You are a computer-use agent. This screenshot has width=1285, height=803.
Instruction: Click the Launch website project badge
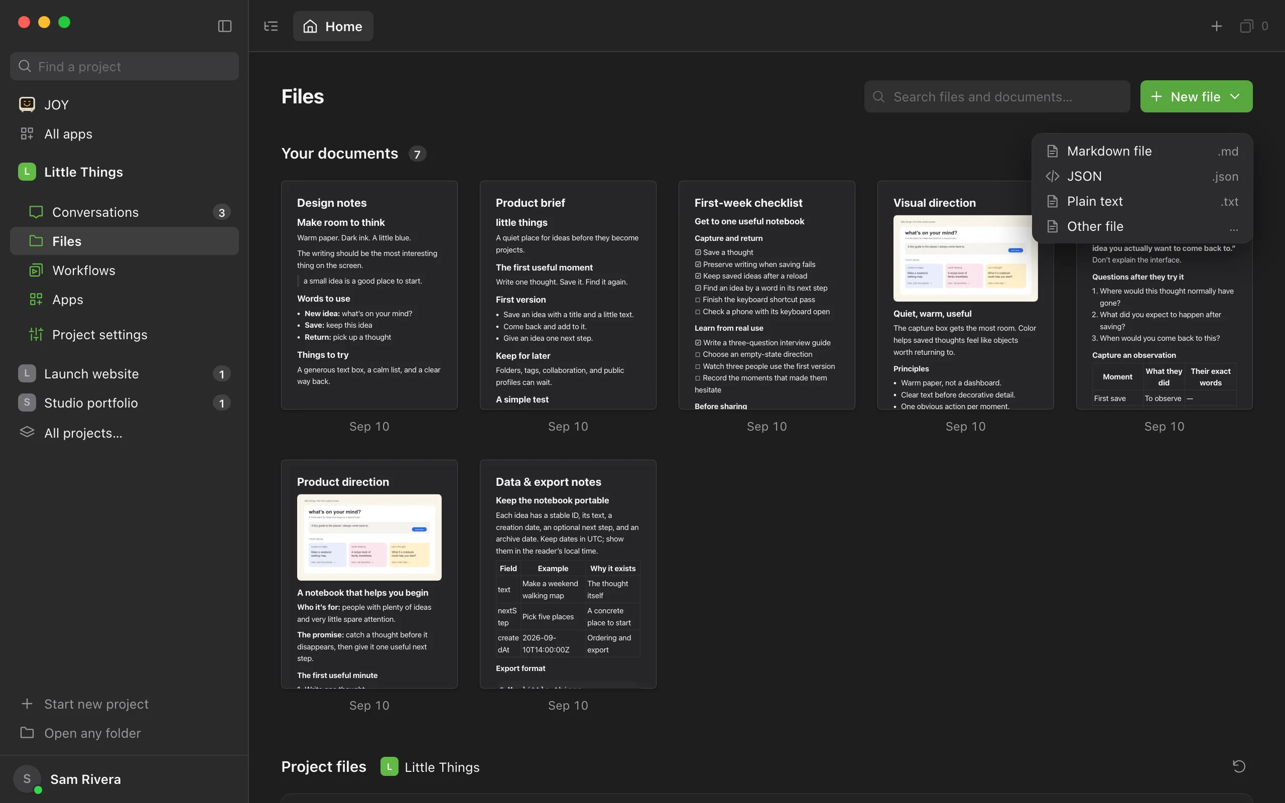point(27,373)
